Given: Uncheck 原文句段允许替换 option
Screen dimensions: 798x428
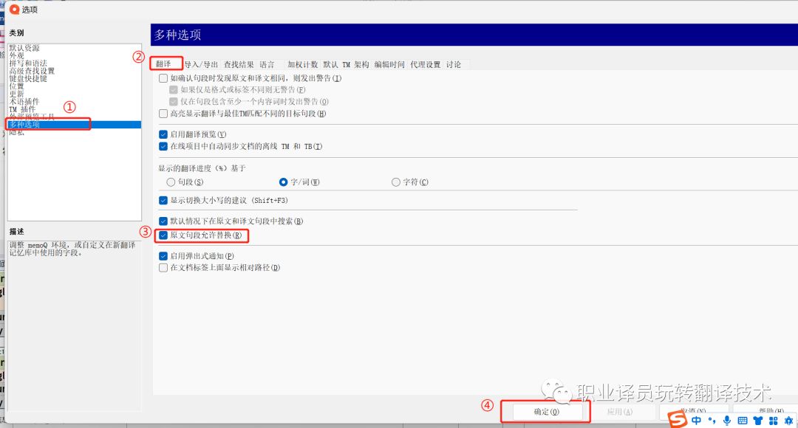Looking at the screenshot, I should tap(162, 235).
